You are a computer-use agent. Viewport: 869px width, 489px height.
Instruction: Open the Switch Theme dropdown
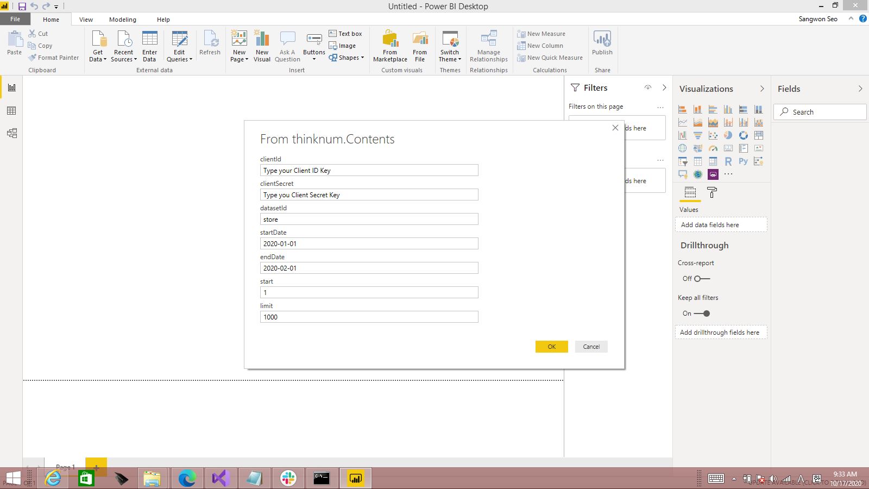pos(450,47)
